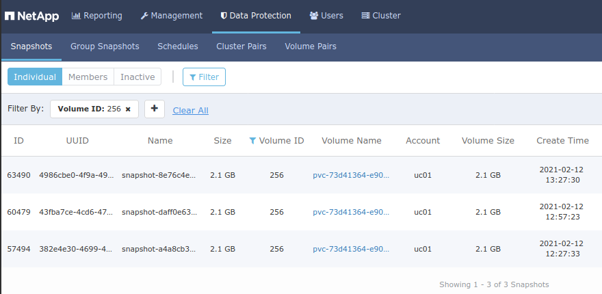Click name snapshot-8e76c4e...
This screenshot has height=294, width=602.
point(159,176)
